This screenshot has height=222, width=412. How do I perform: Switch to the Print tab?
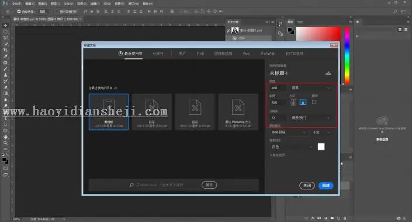click(x=200, y=54)
